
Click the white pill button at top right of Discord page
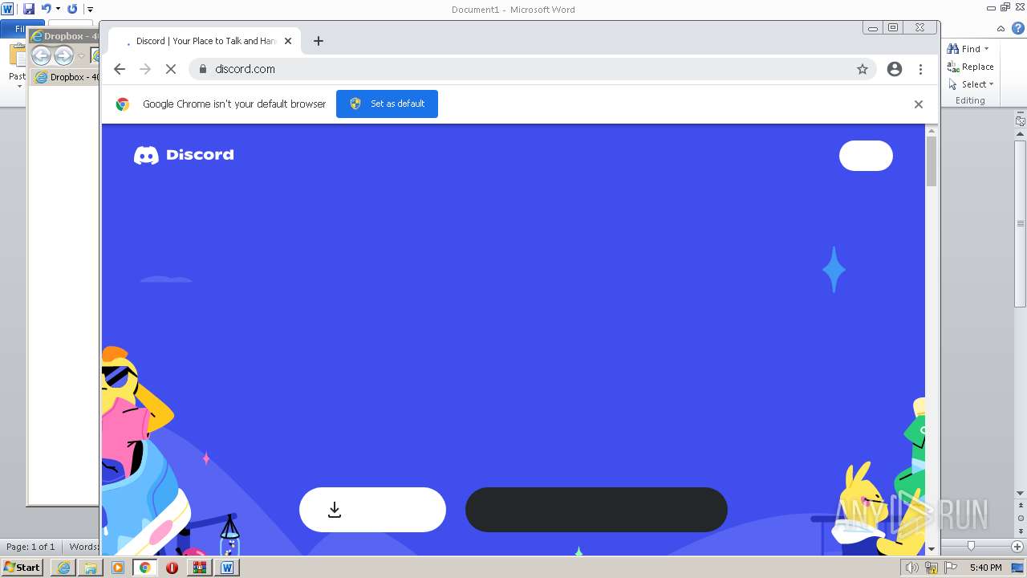[x=866, y=156]
